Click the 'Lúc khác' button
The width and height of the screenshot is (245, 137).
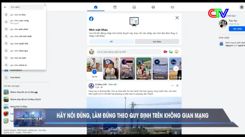[x=157, y=41]
